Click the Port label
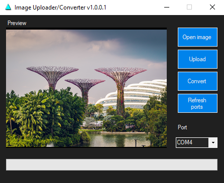The height and width of the screenshot is (183, 224). 182,127
